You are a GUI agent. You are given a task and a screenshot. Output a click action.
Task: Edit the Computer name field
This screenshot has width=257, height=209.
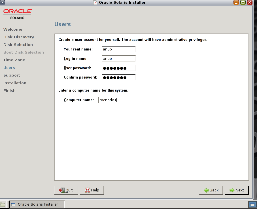[115, 100]
